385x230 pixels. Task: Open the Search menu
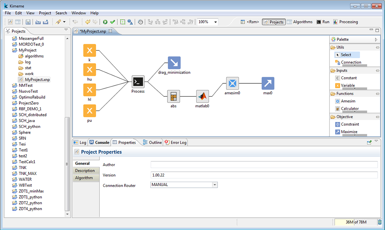[61, 13]
